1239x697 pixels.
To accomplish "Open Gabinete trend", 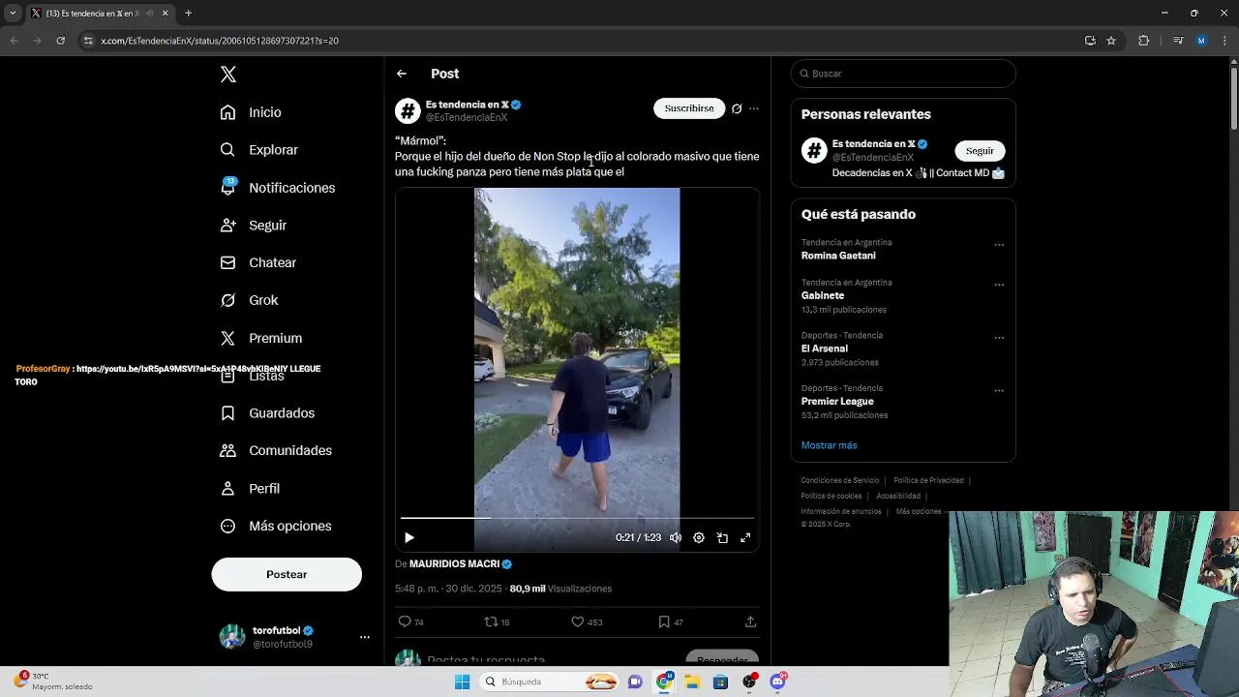I will [x=823, y=295].
